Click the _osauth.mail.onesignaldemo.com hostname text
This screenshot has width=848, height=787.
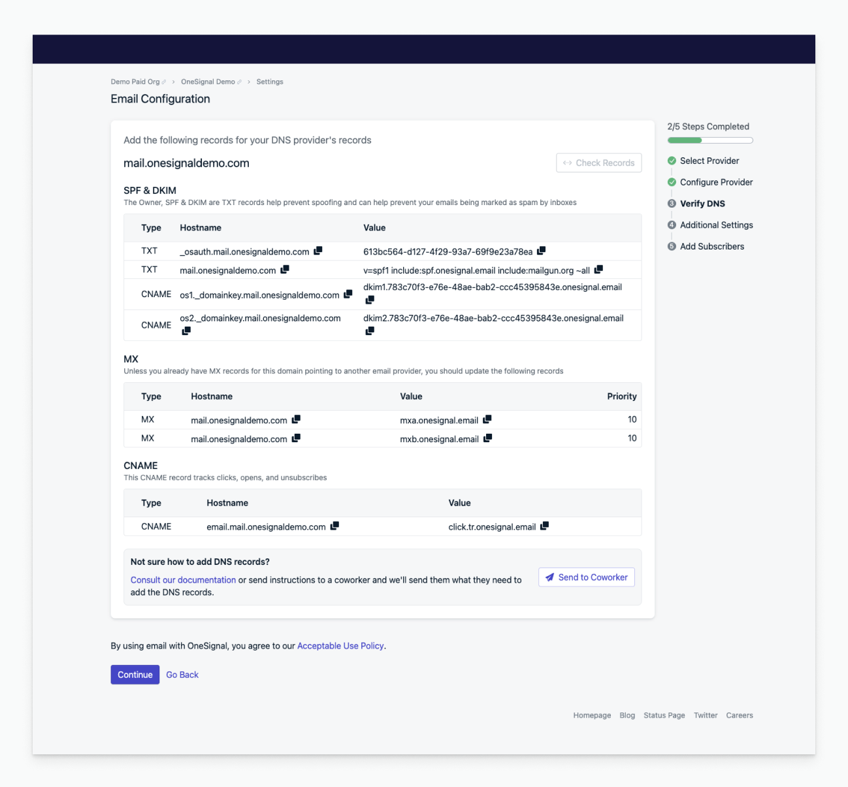point(244,252)
